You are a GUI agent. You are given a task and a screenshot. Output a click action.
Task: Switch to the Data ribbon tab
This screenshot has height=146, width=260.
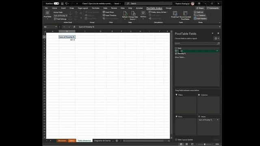[105, 8]
